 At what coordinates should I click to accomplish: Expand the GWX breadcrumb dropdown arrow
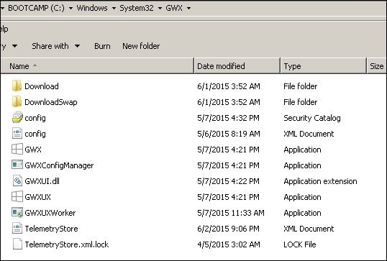click(x=188, y=9)
